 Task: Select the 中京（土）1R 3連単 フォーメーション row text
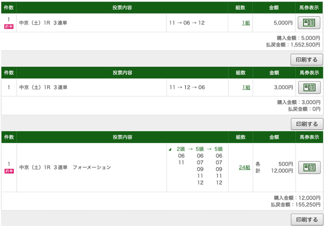(65, 167)
